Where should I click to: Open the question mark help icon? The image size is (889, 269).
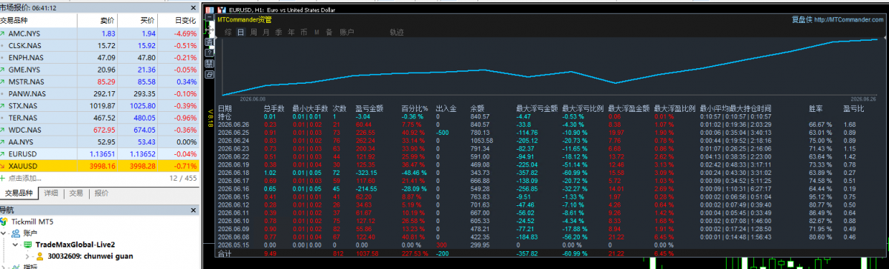tap(209, 53)
